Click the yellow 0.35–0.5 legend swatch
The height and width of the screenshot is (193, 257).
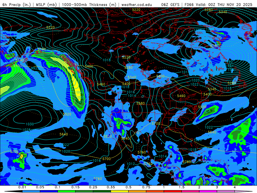tap(120, 191)
